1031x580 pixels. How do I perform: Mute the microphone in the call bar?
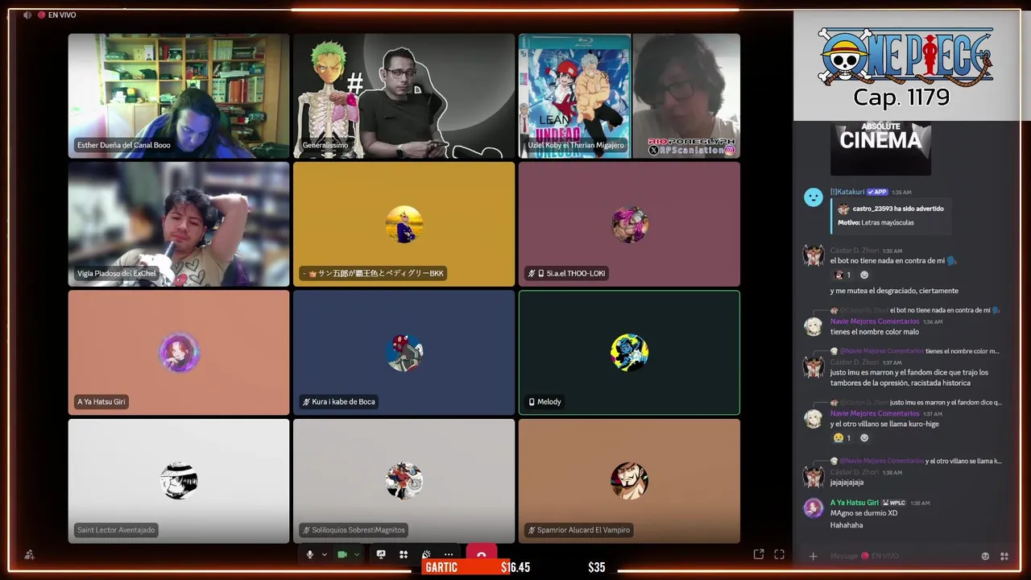pos(309,554)
